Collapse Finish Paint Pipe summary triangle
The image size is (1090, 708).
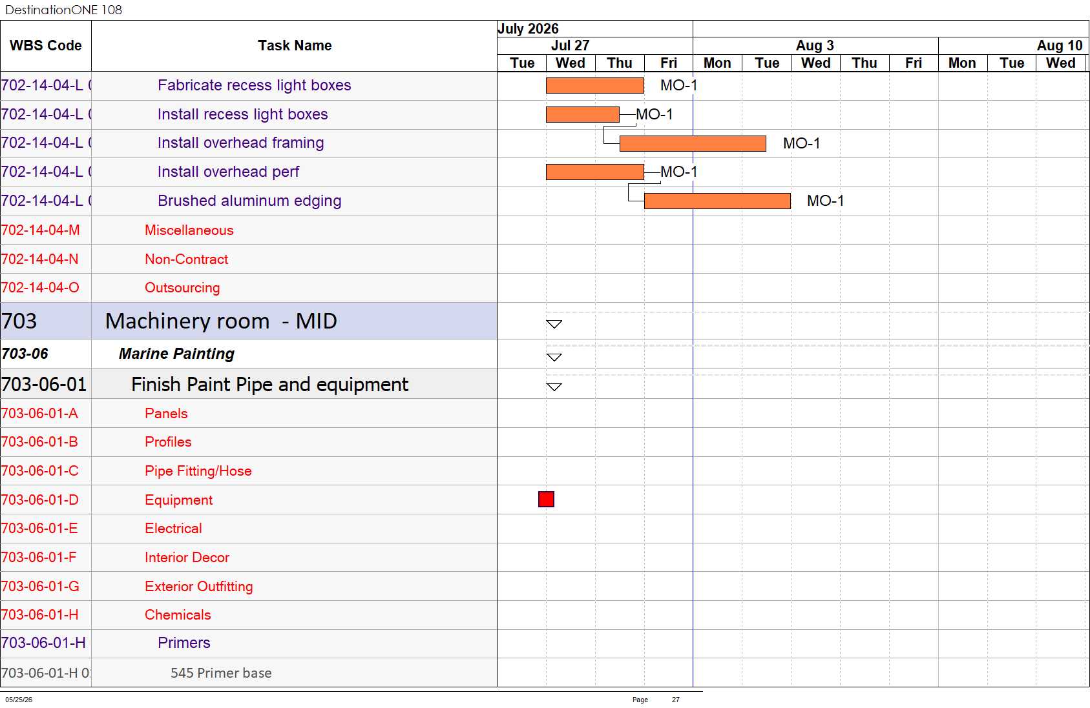[554, 387]
